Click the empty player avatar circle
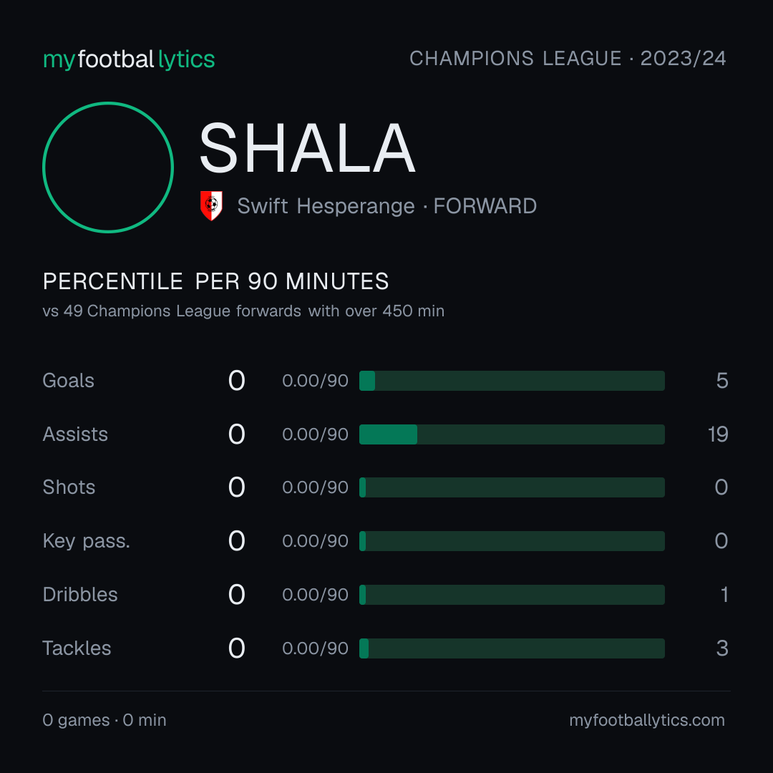Viewport: 773px width, 773px height. [108, 167]
